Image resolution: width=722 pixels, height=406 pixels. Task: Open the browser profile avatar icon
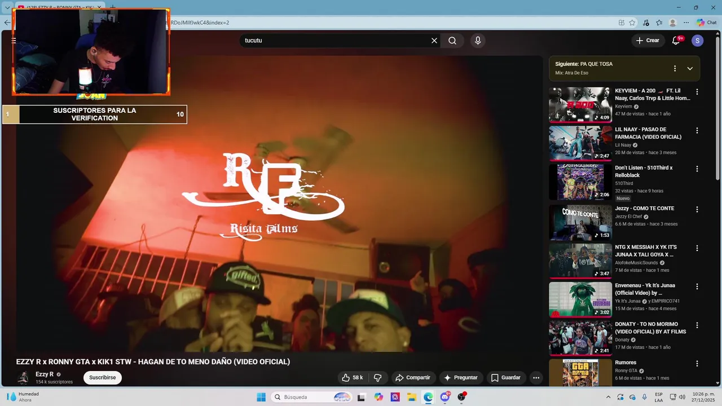click(672, 23)
